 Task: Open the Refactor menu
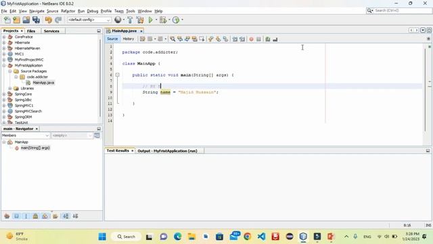[x=68, y=11]
